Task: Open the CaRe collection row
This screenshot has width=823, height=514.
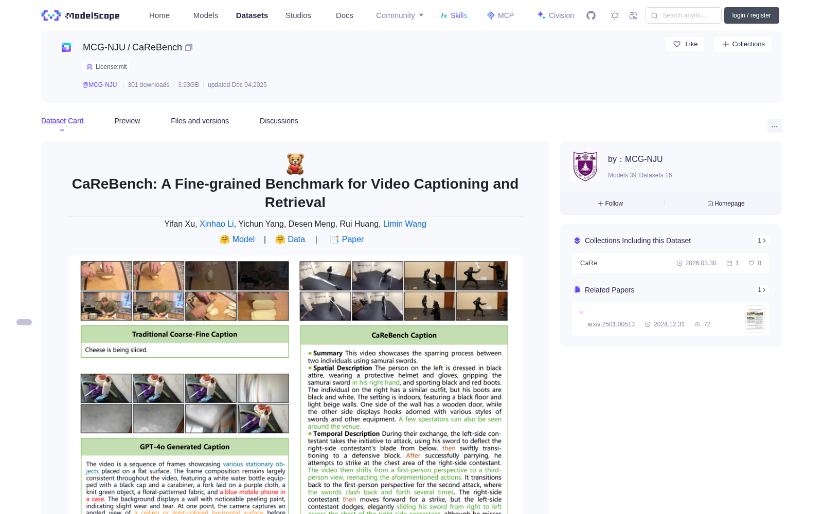Action: [x=671, y=263]
